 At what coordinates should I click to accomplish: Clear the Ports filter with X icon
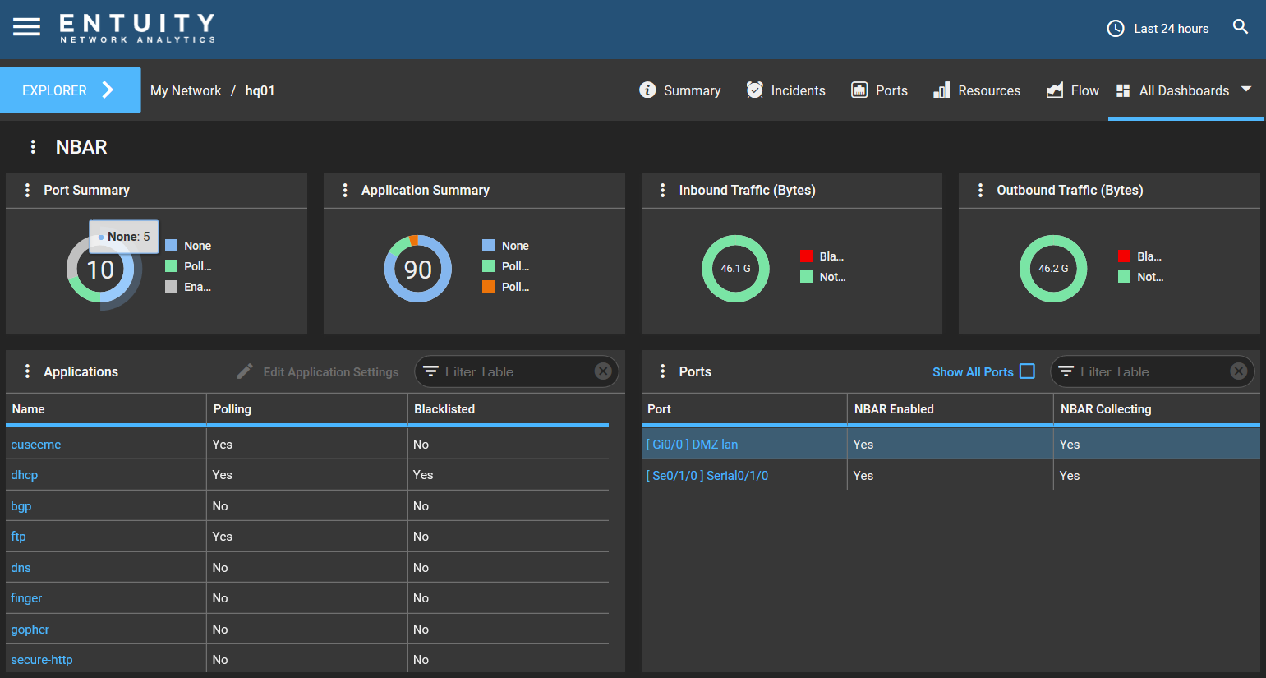coord(1239,371)
